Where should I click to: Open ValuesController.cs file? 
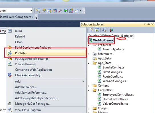click(115, 104)
